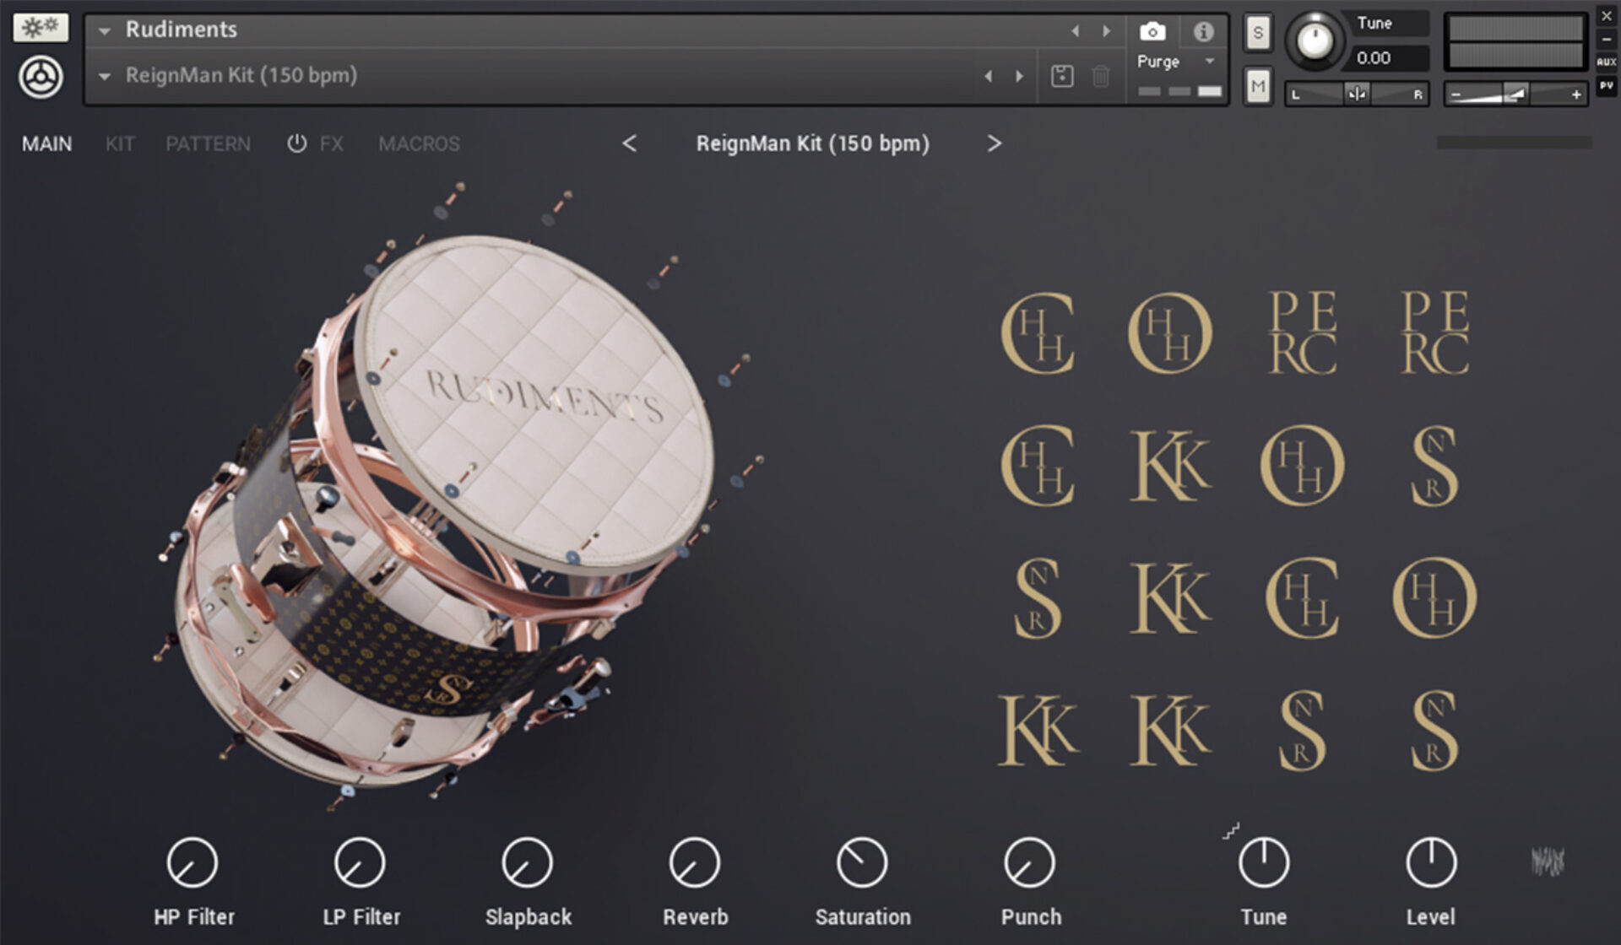Toggle the FX power icon on
The image size is (1621, 945).
pyautogui.click(x=297, y=143)
